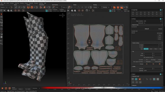
Task: Click the first orange Pack icon
Action: click(114, 7)
